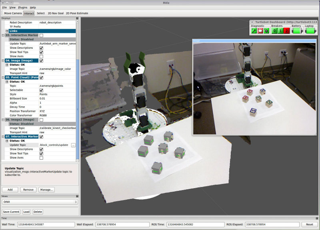Open the Plugins menu
The image size is (320, 230).
[23, 7]
